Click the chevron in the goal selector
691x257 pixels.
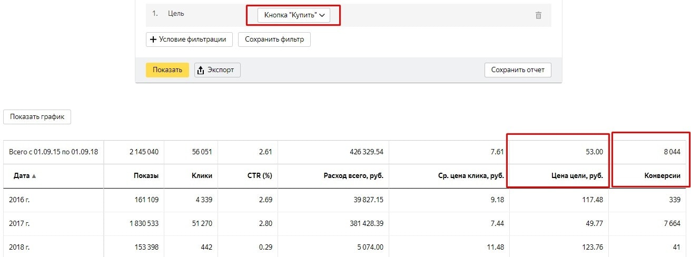coord(322,15)
